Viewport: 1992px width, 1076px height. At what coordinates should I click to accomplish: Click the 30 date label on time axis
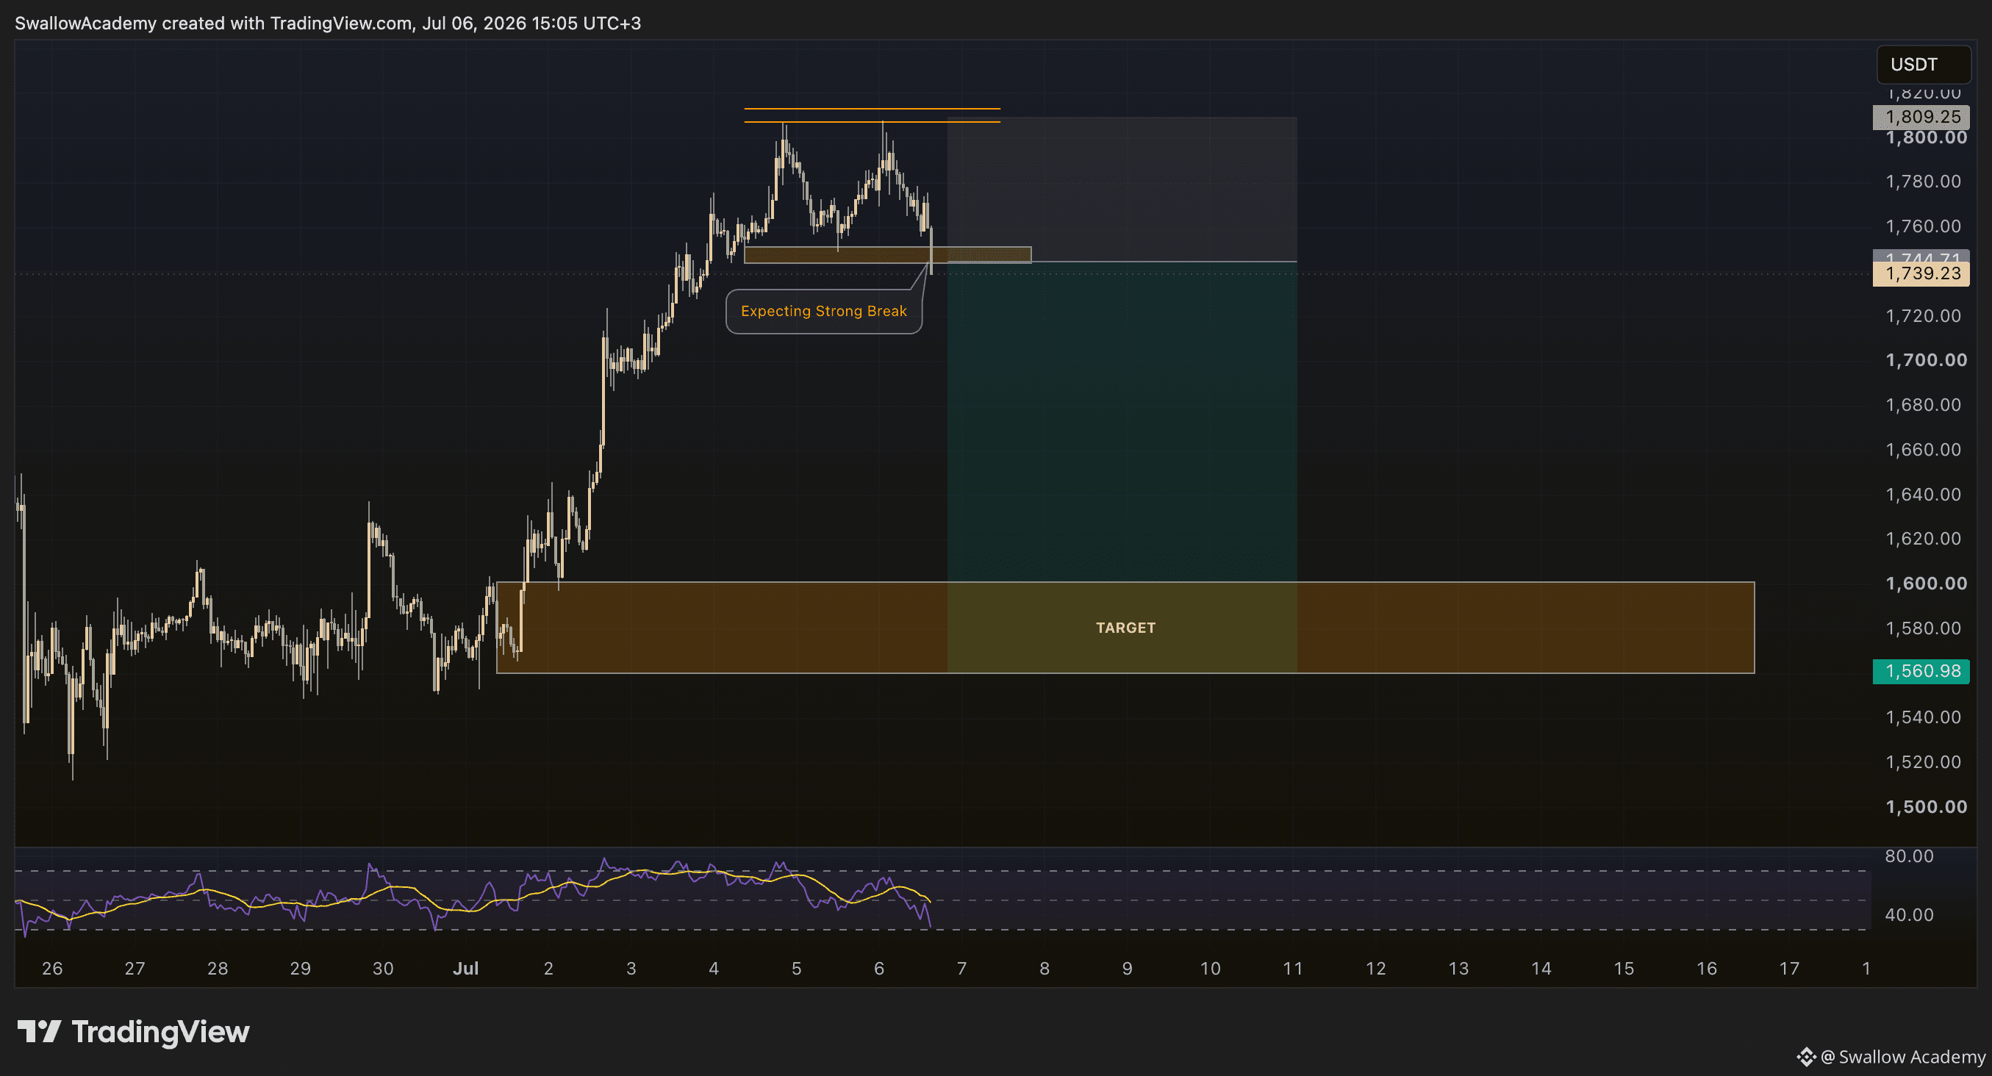pos(383,969)
